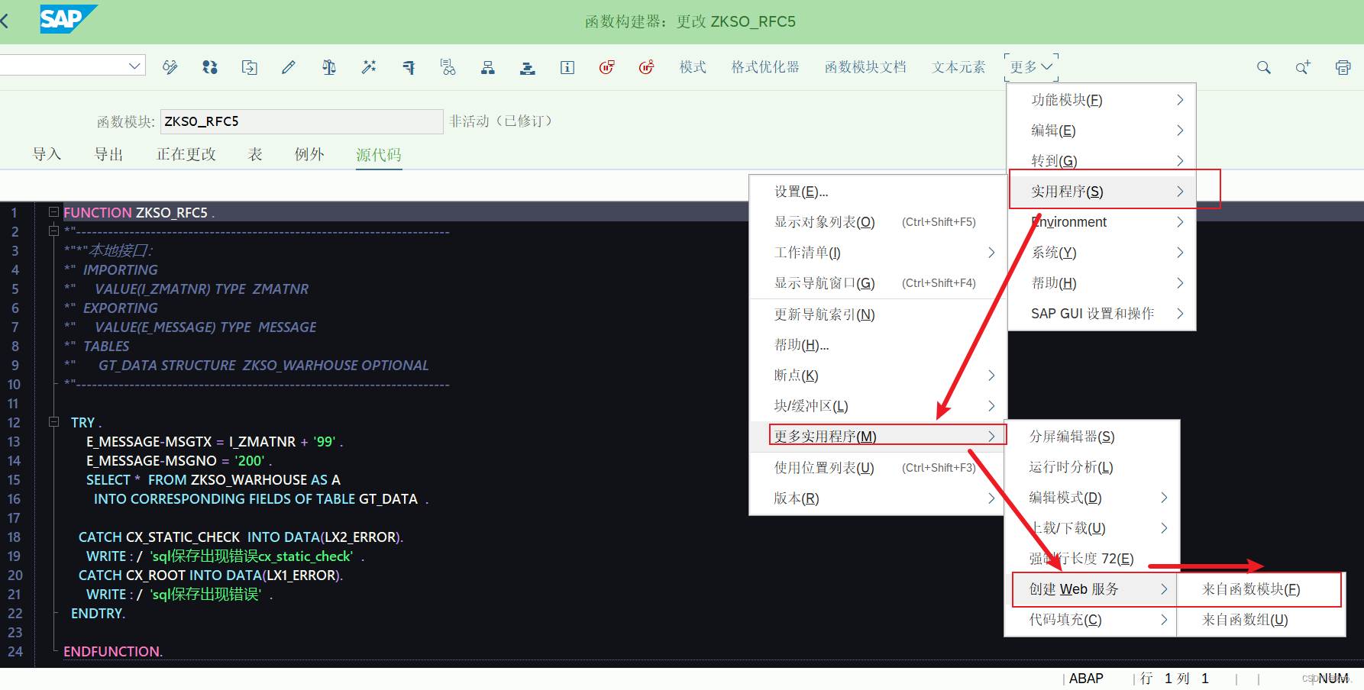This screenshot has width=1364, height=690.
Task: Open 编辑模式(D) submenu
Action: (1092, 498)
